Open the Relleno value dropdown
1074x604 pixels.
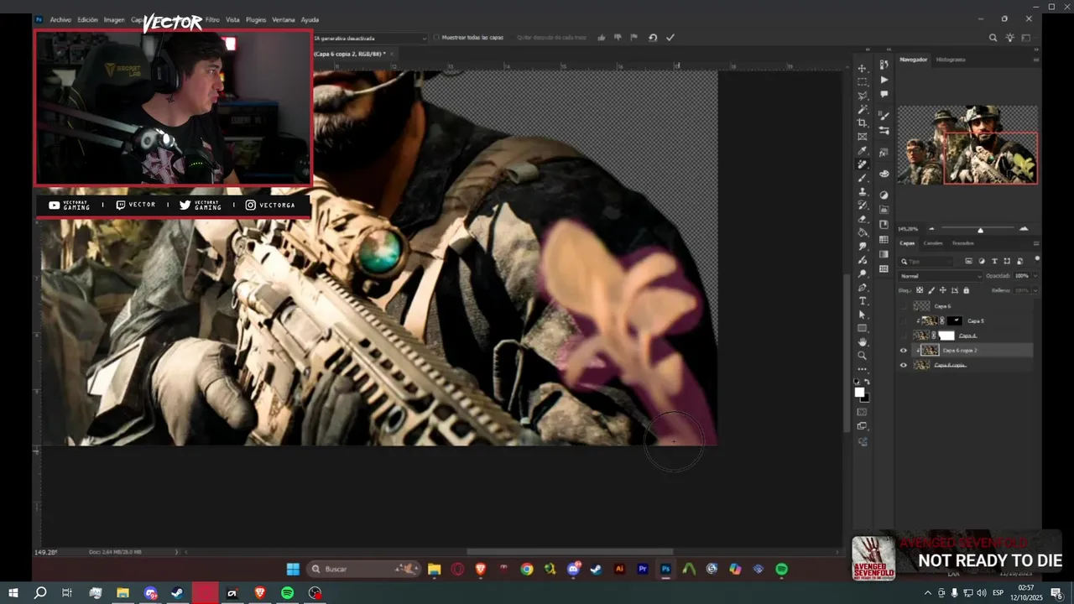pyautogui.click(x=1035, y=290)
